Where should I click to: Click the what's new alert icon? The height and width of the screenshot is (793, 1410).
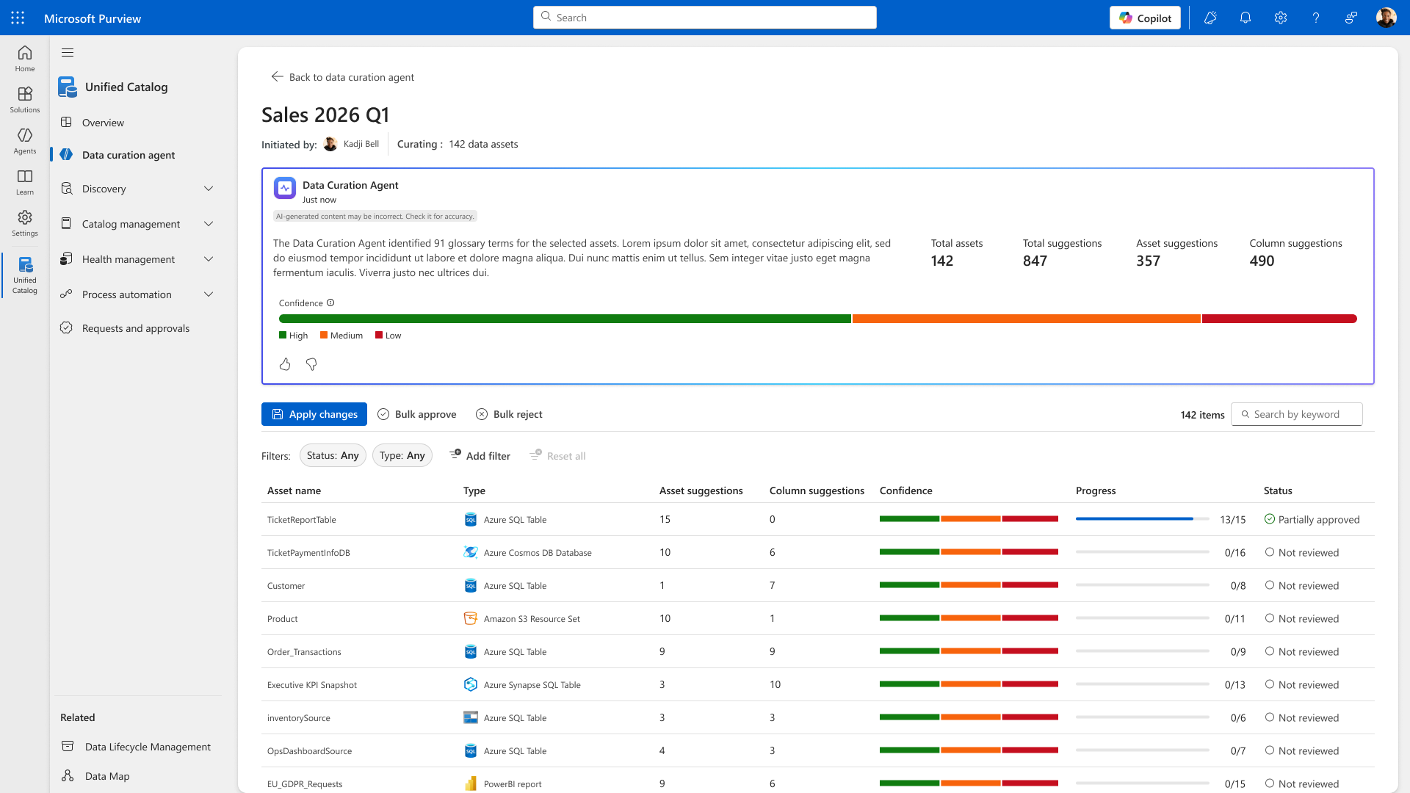click(1210, 18)
